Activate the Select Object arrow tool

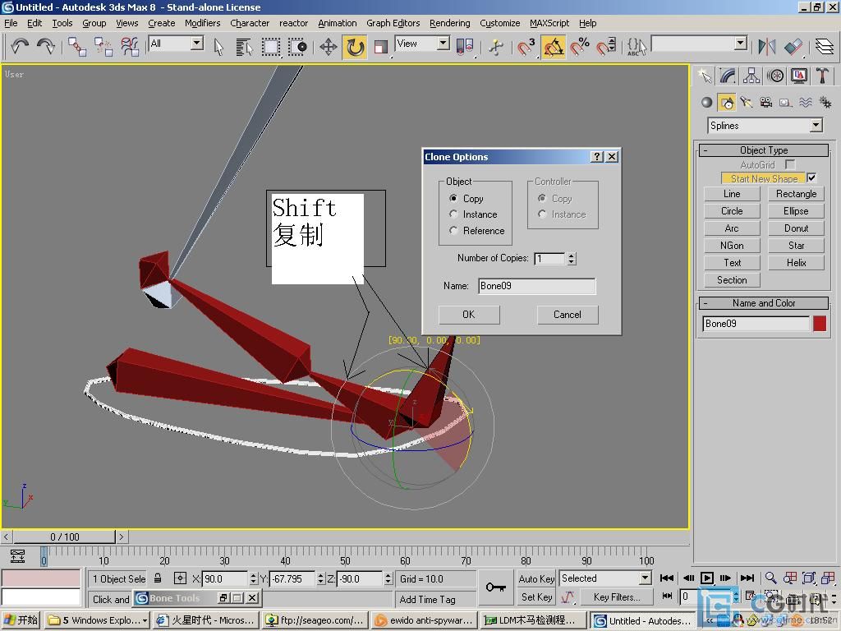[218, 47]
